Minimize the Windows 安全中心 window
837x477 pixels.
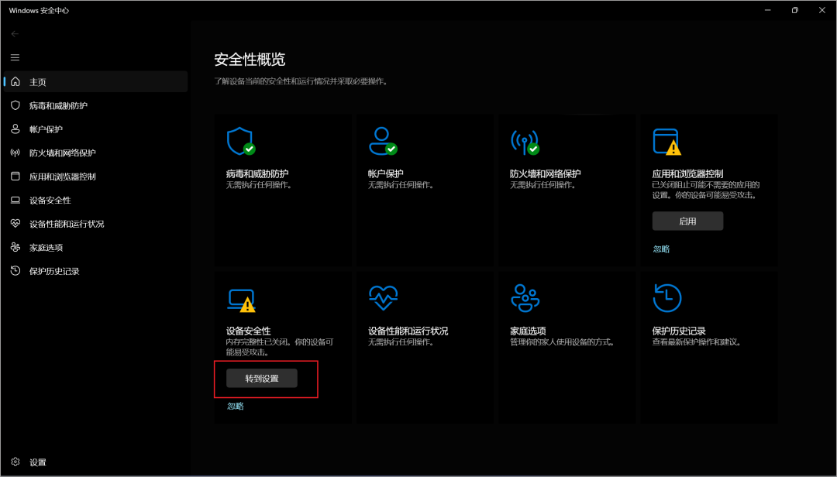pyautogui.click(x=767, y=10)
